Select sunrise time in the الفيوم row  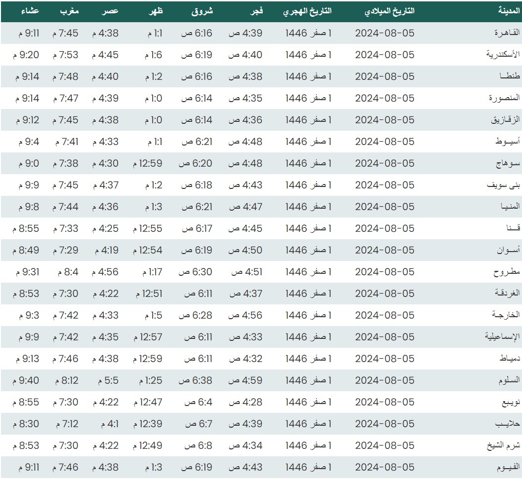(x=197, y=467)
